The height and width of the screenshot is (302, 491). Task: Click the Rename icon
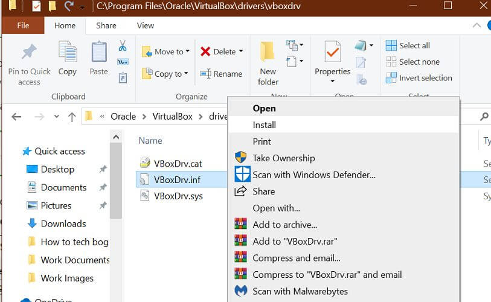point(206,74)
